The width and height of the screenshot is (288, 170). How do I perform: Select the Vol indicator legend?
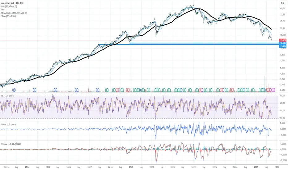[3, 10]
